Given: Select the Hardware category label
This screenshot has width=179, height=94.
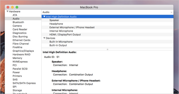Looking at the screenshot, I should click(x=15, y=11).
